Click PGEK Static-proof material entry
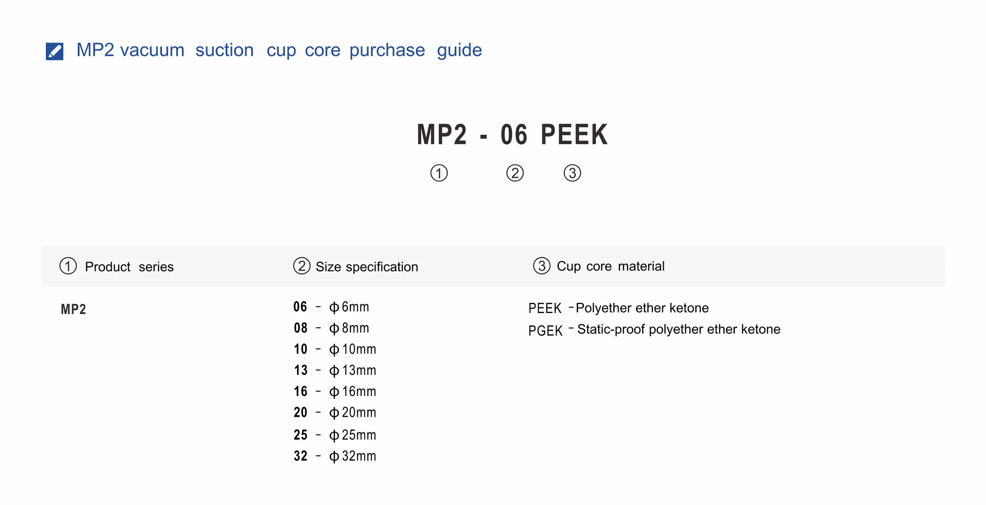Viewport: 986px width, 505px height. tap(654, 330)
